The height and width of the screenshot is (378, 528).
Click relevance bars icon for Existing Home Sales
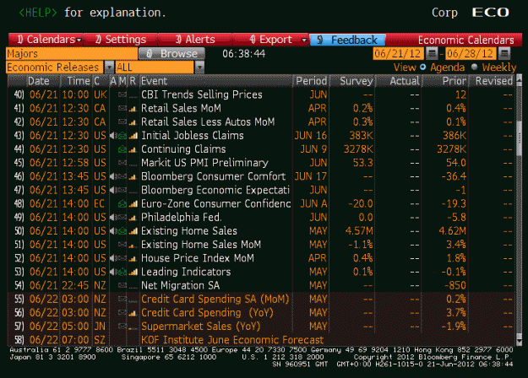point(133,231)
